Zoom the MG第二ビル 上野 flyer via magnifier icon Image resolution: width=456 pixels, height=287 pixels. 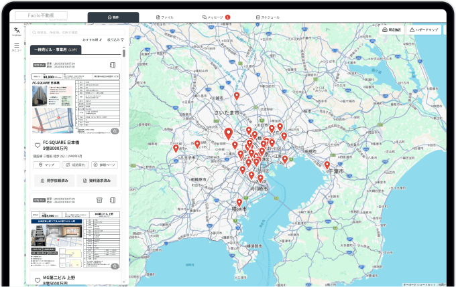pos(115,266)
